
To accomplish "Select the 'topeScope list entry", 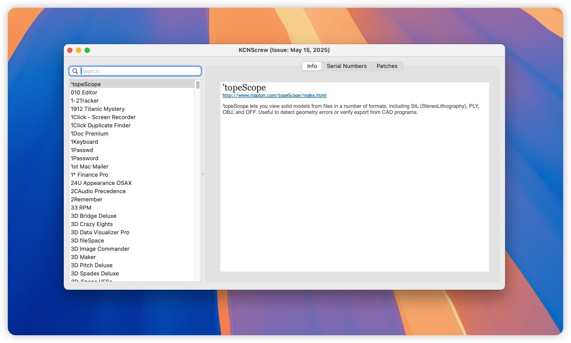I will coord(132,84).
